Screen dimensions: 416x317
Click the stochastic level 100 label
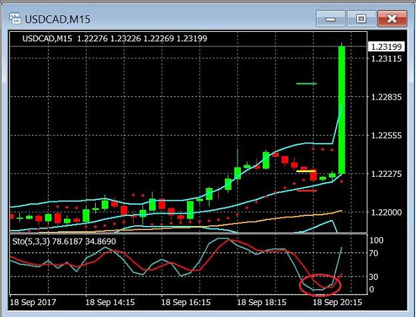click(x=376, y=240)
